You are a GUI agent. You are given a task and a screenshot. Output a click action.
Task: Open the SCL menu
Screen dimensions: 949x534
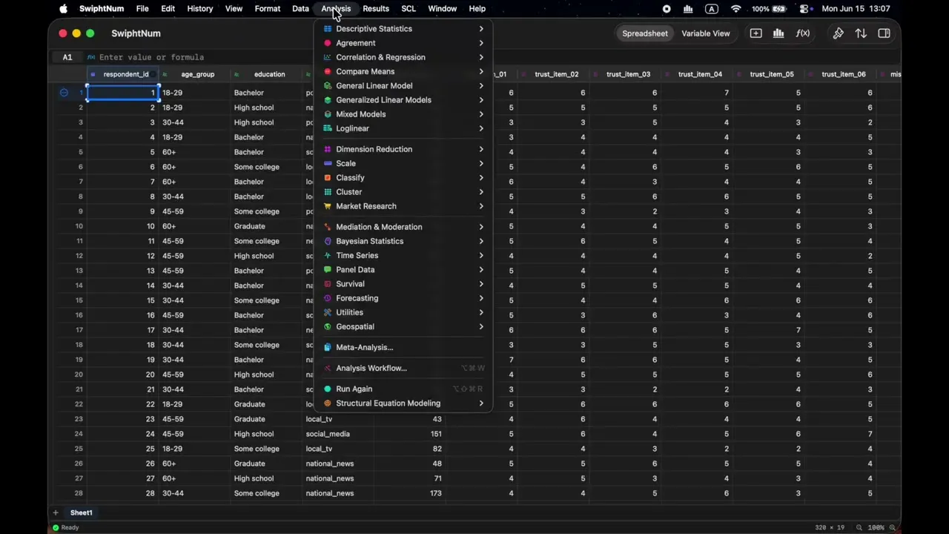click(x=409, y=9)
